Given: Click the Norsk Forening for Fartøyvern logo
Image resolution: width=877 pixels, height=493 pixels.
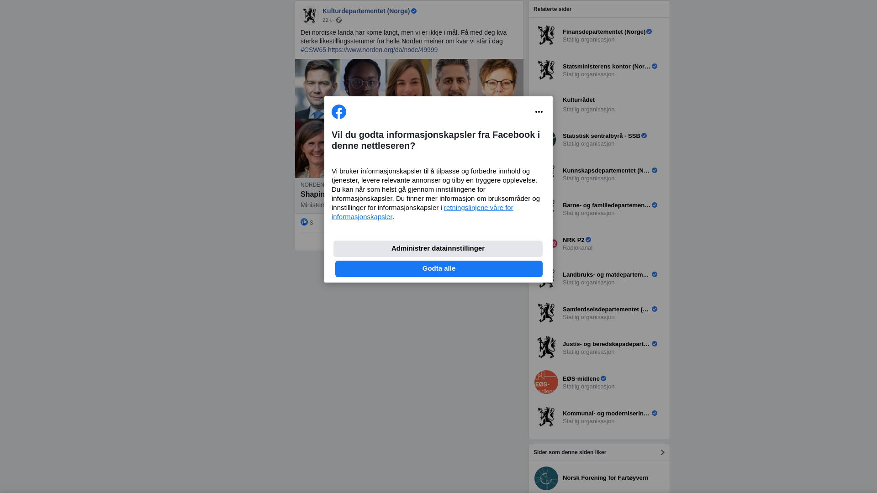Looking at the screenshot, I should (546, 478).
